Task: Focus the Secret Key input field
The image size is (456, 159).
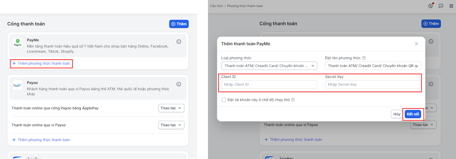Action: [x=373, y=84]
